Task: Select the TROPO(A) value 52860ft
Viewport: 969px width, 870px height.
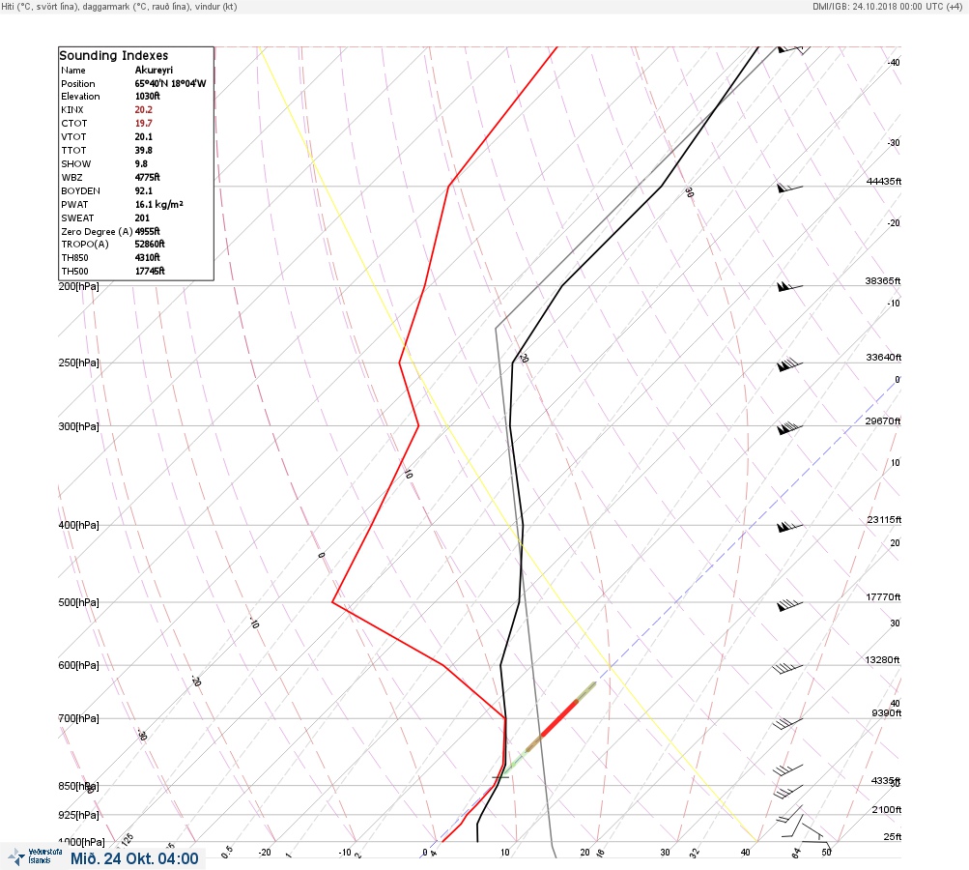Action: point(150,244)
